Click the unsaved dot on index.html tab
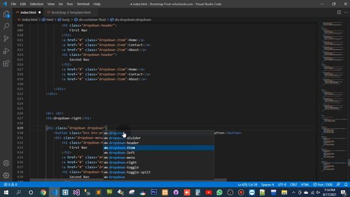Viewport: 350px width, 197px height. (40, 12)
